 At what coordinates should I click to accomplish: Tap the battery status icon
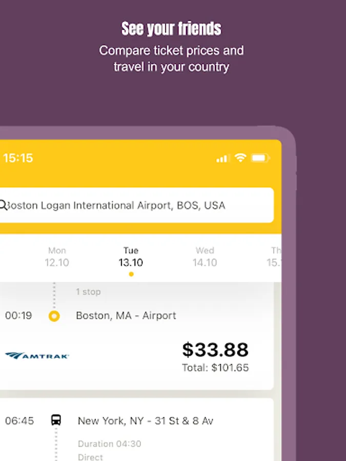pyautogui.click(x=260, y=158)
